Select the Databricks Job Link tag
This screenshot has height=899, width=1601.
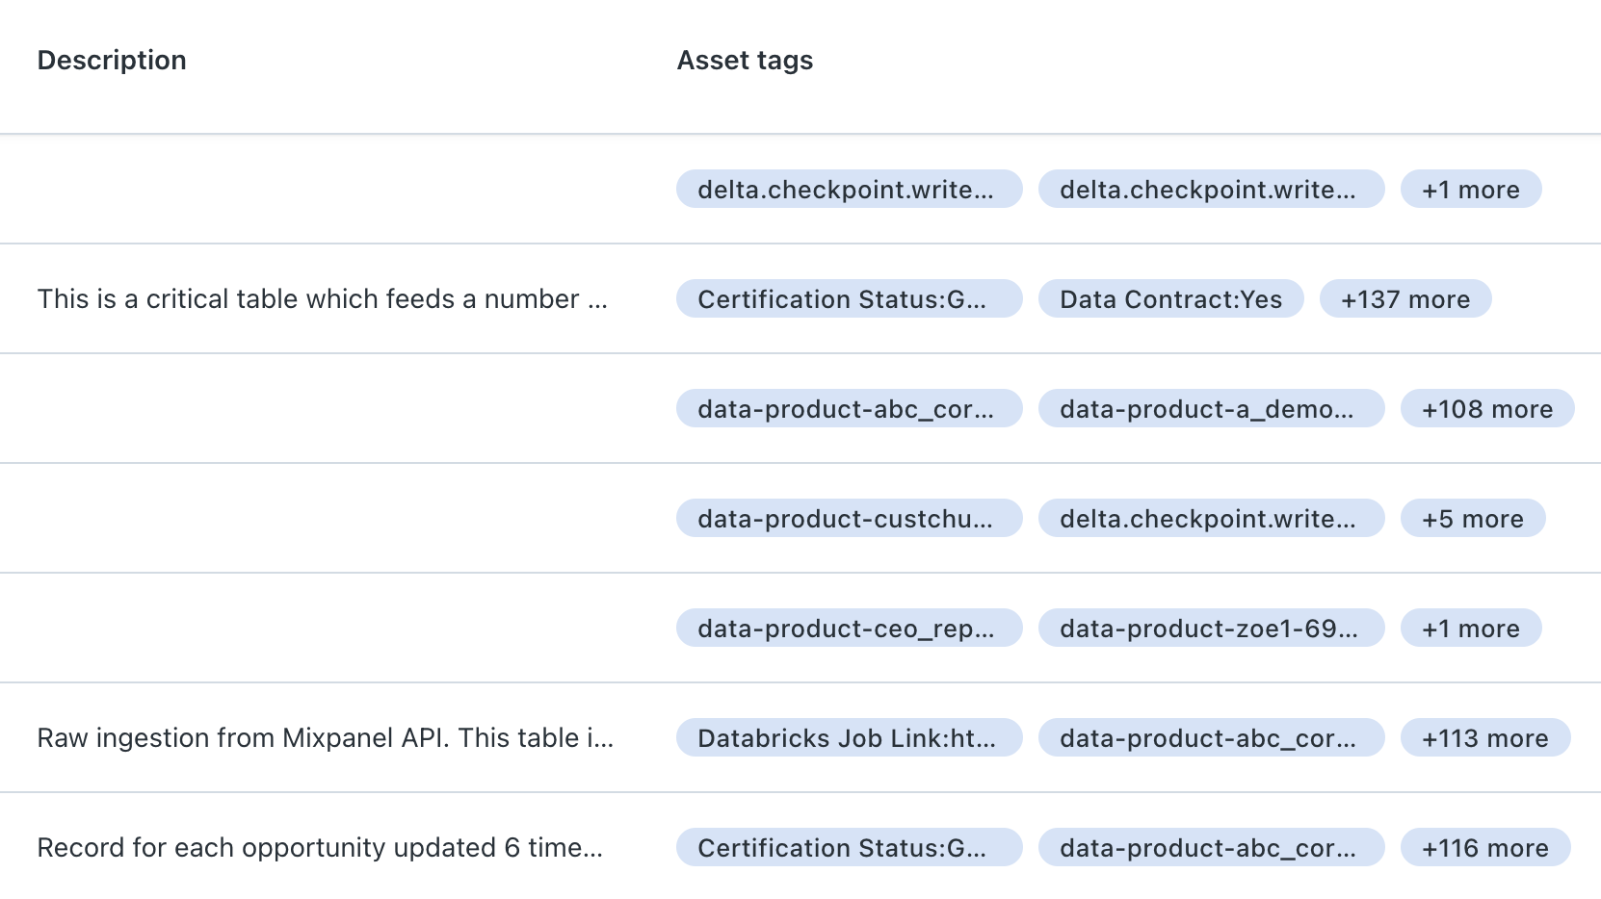point(848,738)
